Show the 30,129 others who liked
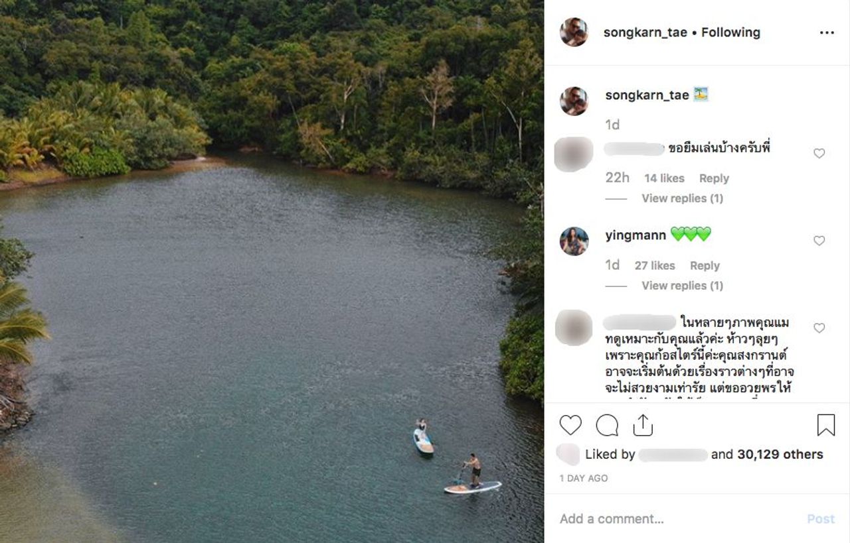This screenshot has width=850, height=543. coord(780,455)
